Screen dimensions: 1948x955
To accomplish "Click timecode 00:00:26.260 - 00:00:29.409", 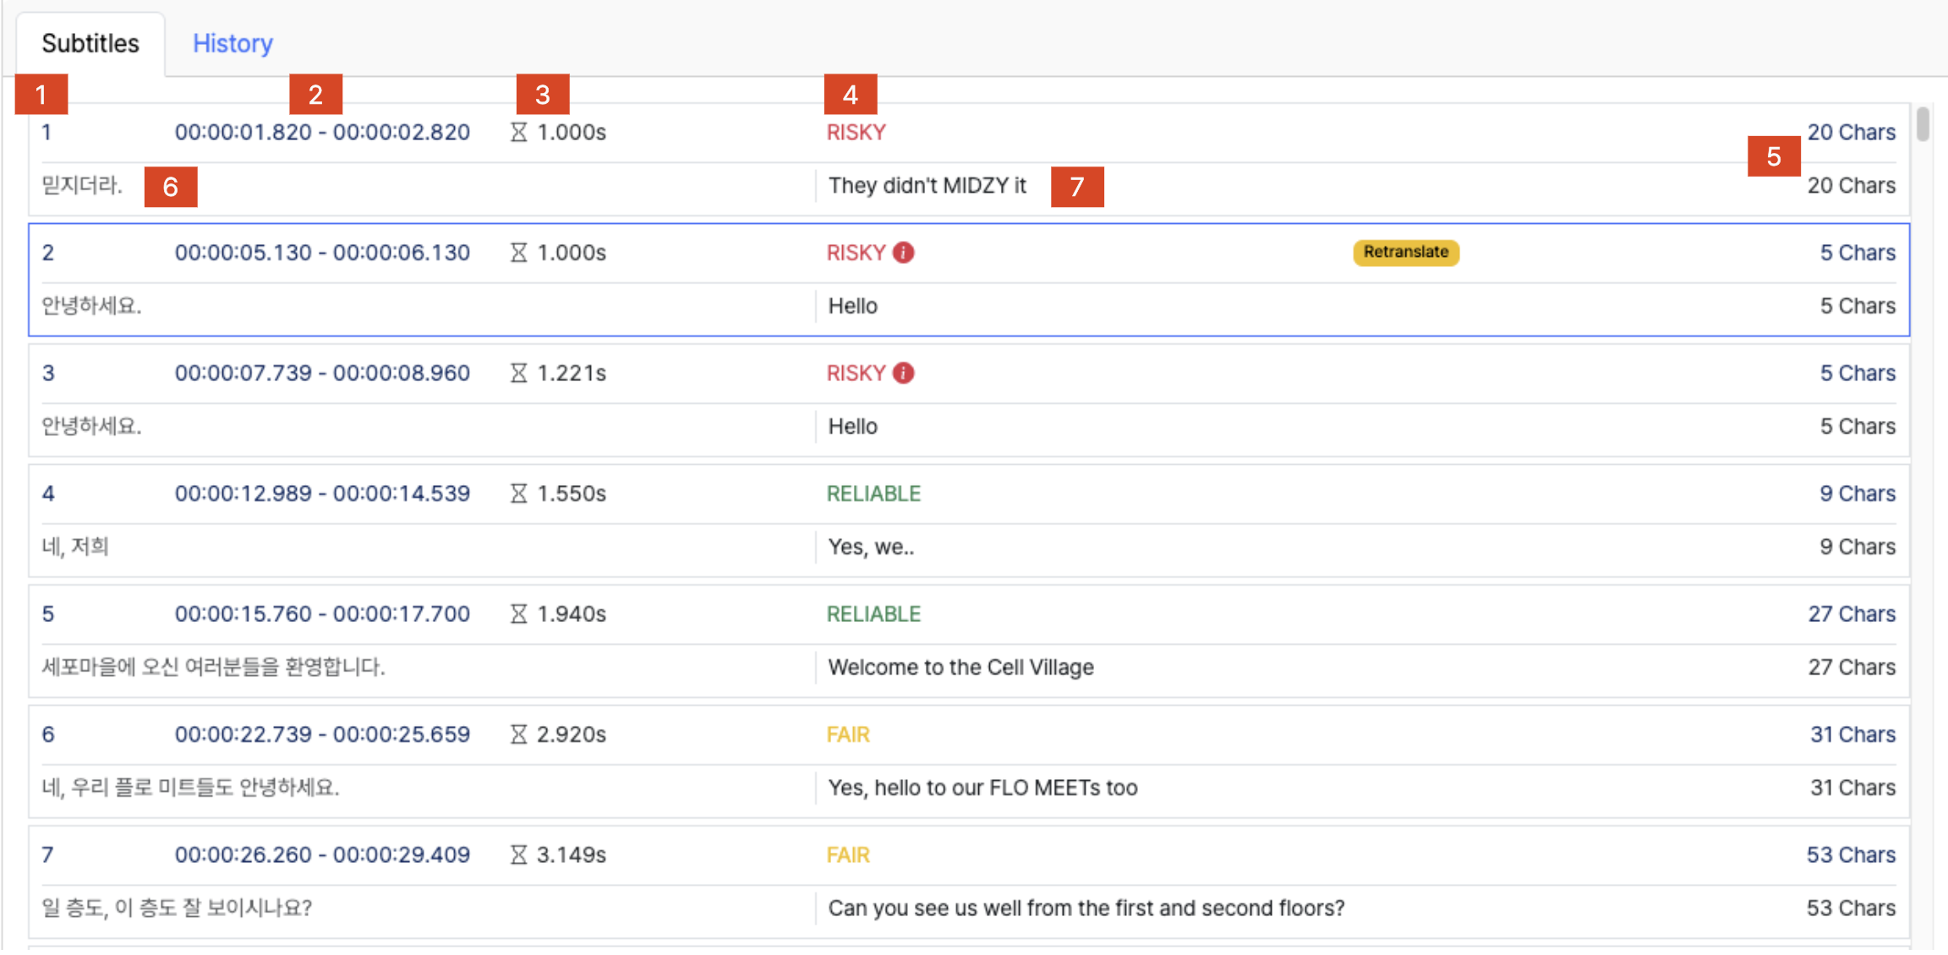I will click(x=322, y=854).
